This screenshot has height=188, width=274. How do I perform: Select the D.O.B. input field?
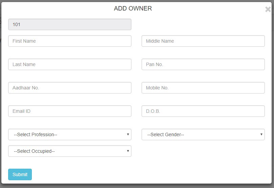tap(203, 111)
